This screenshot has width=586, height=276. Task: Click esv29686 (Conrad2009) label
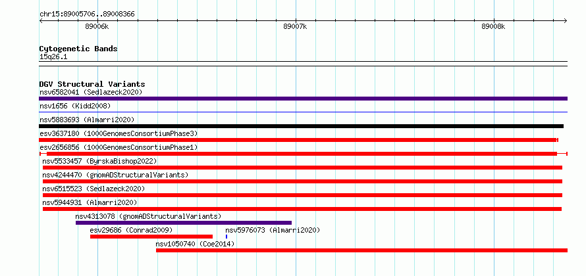tap(131, 230)
